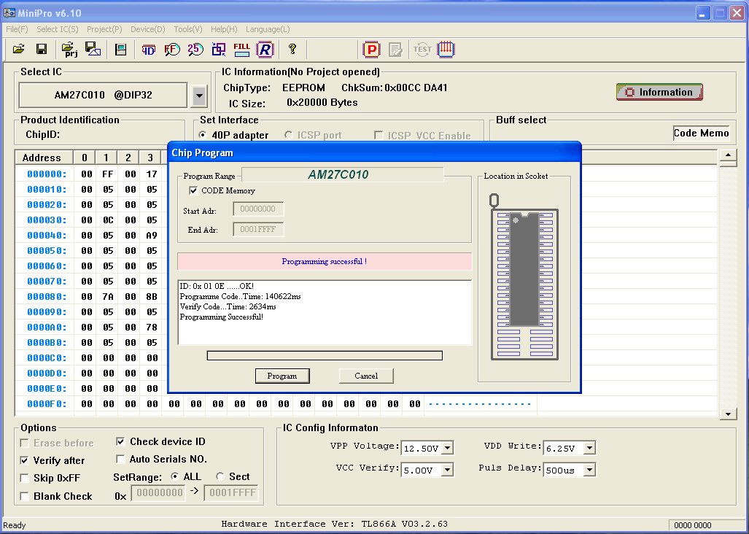The image size is (749, 534).
Task: Open the Tools(V) menu
Action: pyautogui.click(x=187, y=30)
